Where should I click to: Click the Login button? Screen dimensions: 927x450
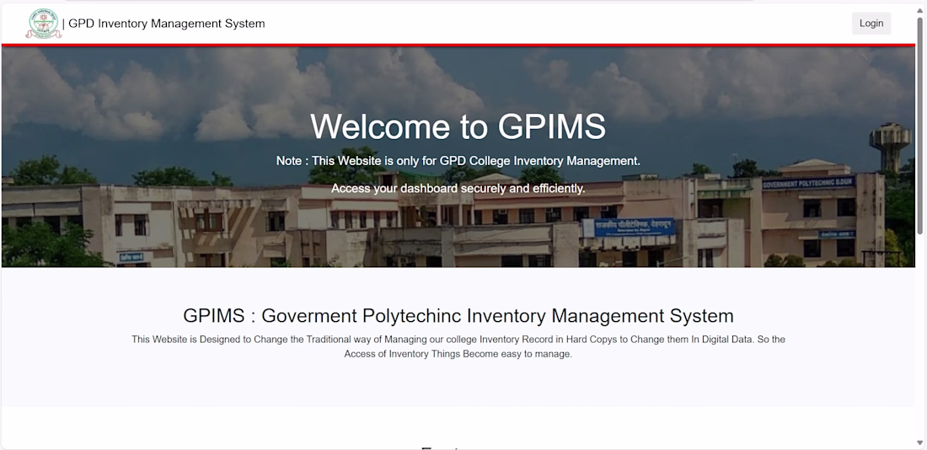tap(871, 24)
